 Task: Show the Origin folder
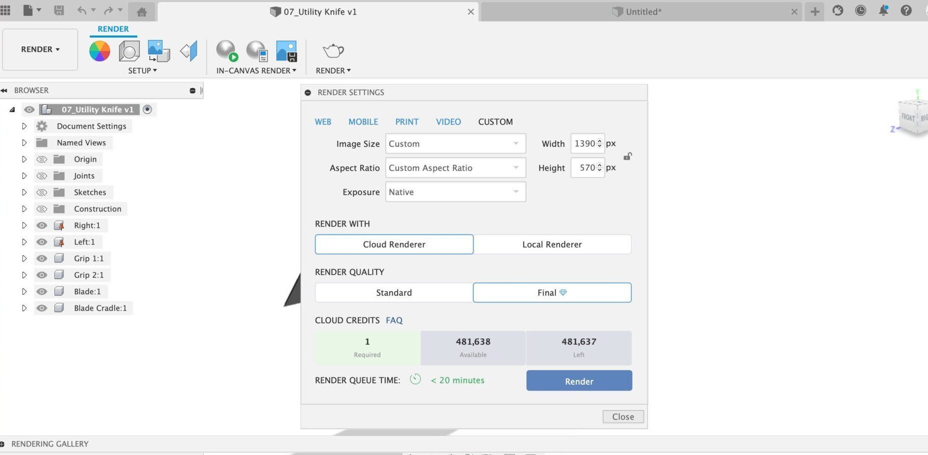pyautogui.click(x=42, y=159)
